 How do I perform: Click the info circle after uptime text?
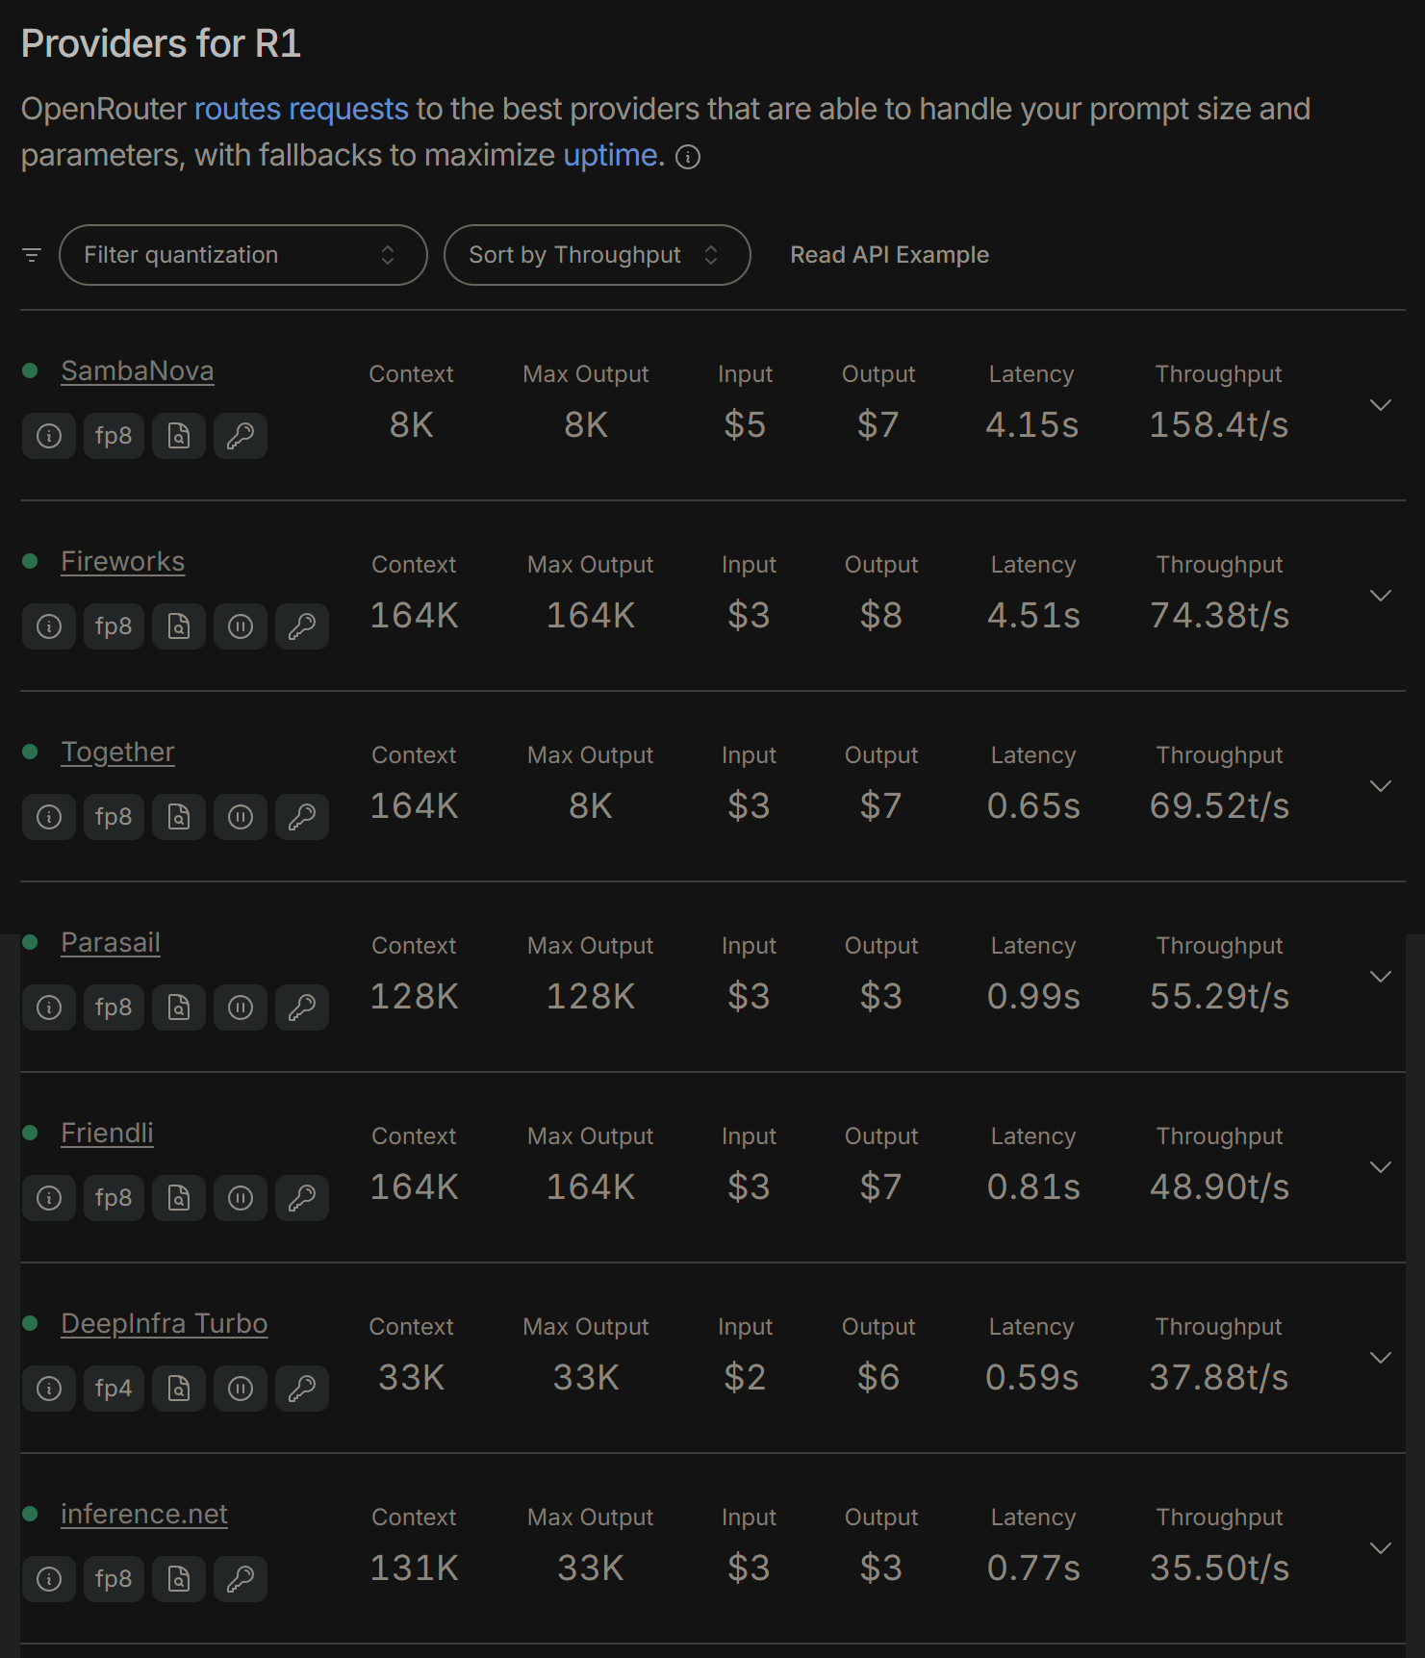(688, 157)
